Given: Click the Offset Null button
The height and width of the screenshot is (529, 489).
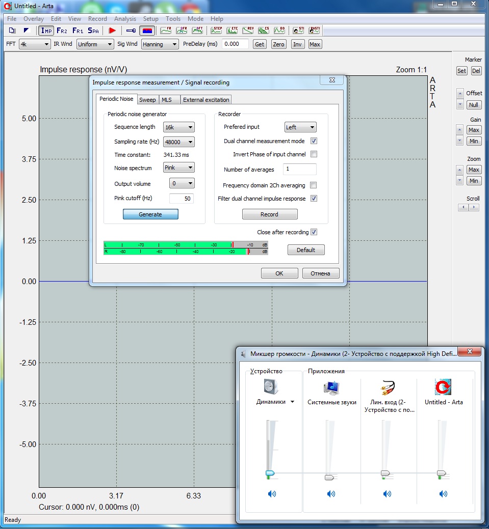Looking at the screenshot, I should coord(474,104).
